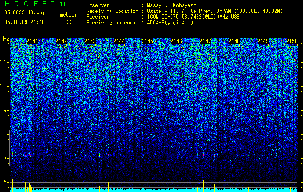The width and height of the screenshot is (303, 192).
Task: Click the 2144 time marker
Action: coord(119,41)
